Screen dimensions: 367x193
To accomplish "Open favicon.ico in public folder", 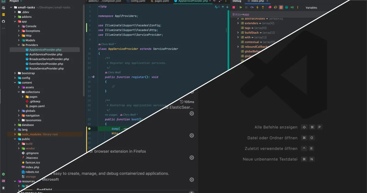I will pos(33,162).
